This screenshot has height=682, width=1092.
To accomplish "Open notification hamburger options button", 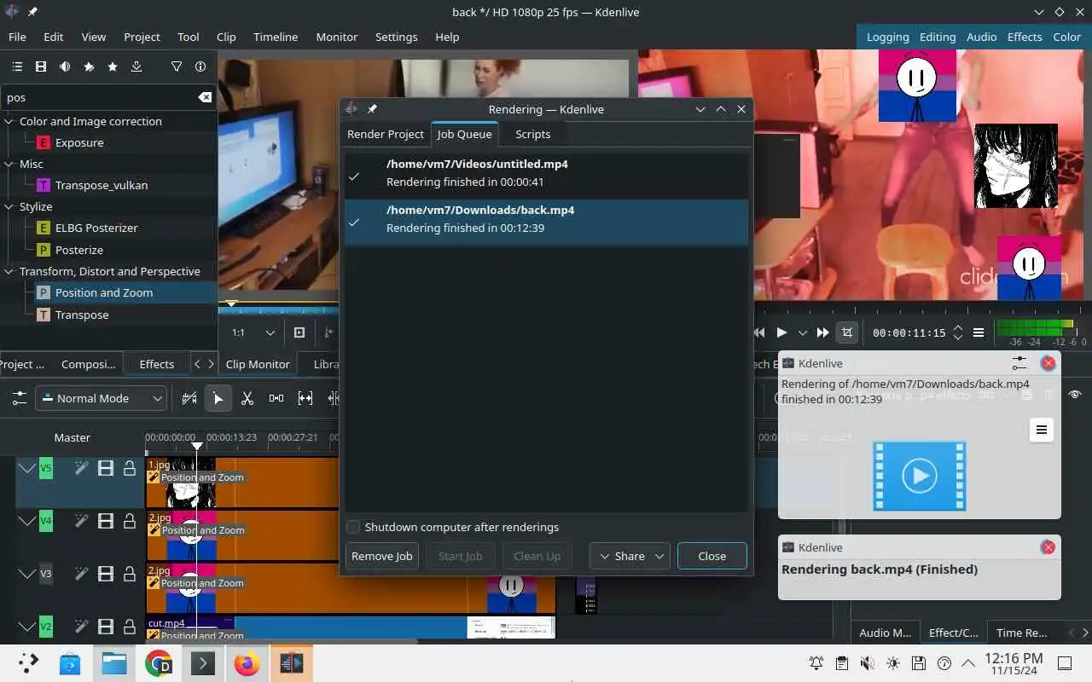I will point(1042,430).
